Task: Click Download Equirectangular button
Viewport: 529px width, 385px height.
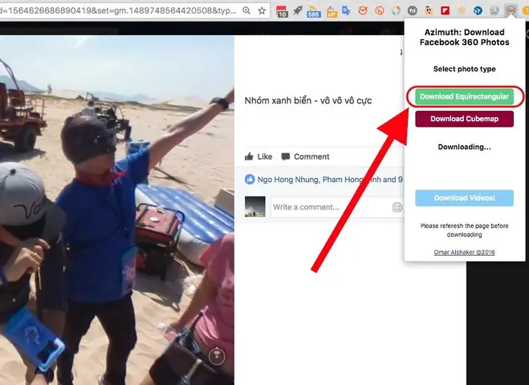Action: [464, 97]
